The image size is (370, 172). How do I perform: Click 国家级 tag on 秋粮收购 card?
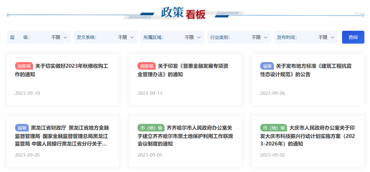click(24, 66)
